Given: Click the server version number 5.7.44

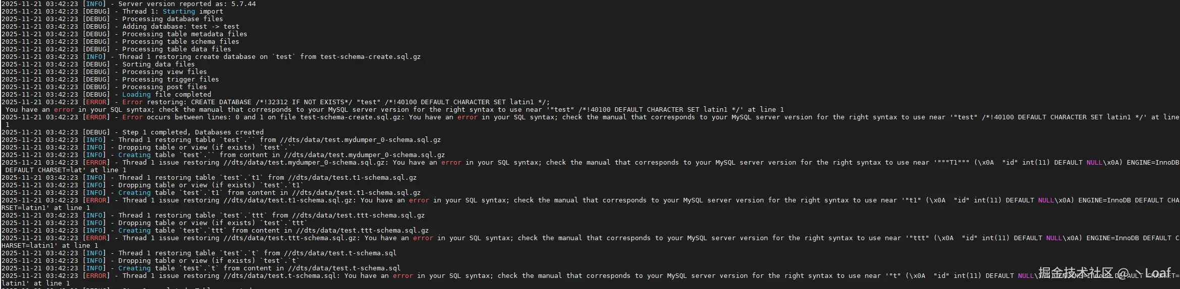Looking at the screenshot, I should point(243,4).
